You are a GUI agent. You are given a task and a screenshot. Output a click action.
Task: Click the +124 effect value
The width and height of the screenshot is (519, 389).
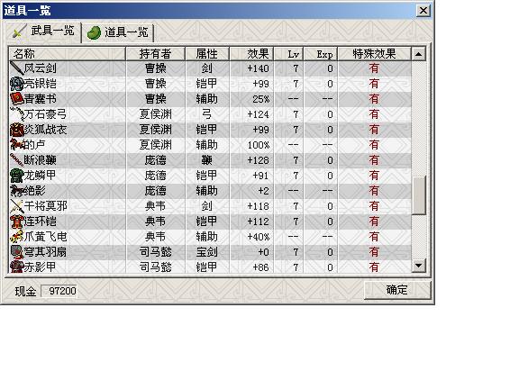point(259,114)
